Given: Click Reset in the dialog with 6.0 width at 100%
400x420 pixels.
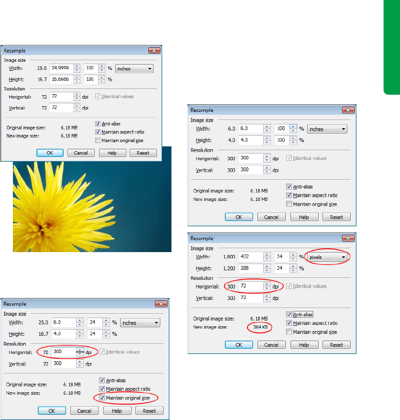Looking at the screenshot, I should click(336, 217).
